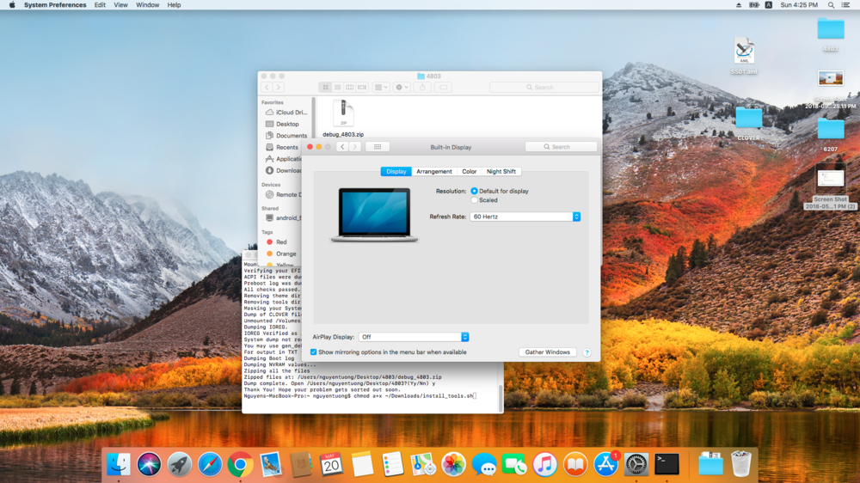Select the Scaled resolution option
This screenshot has height=483, width=860.
pos(475,200)
